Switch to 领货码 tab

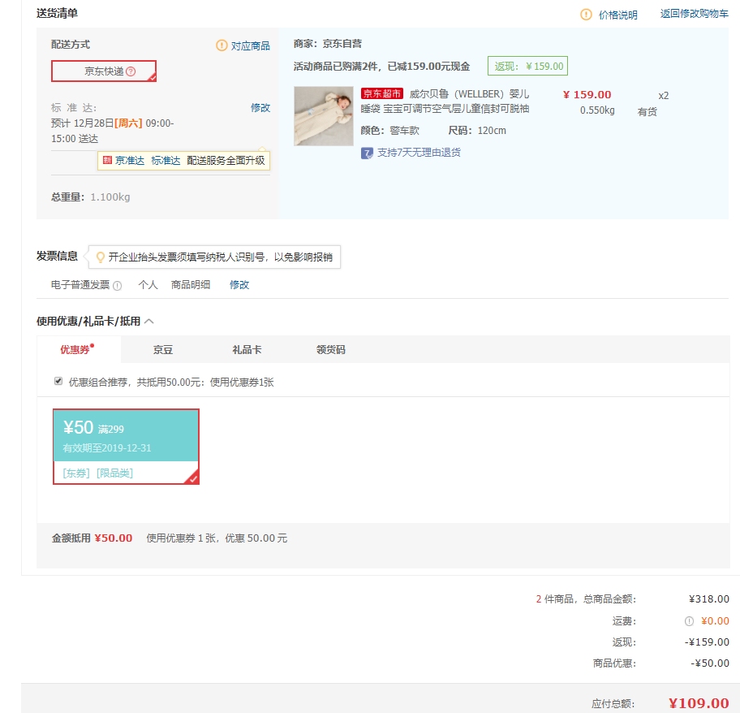(x=331, y=349)
